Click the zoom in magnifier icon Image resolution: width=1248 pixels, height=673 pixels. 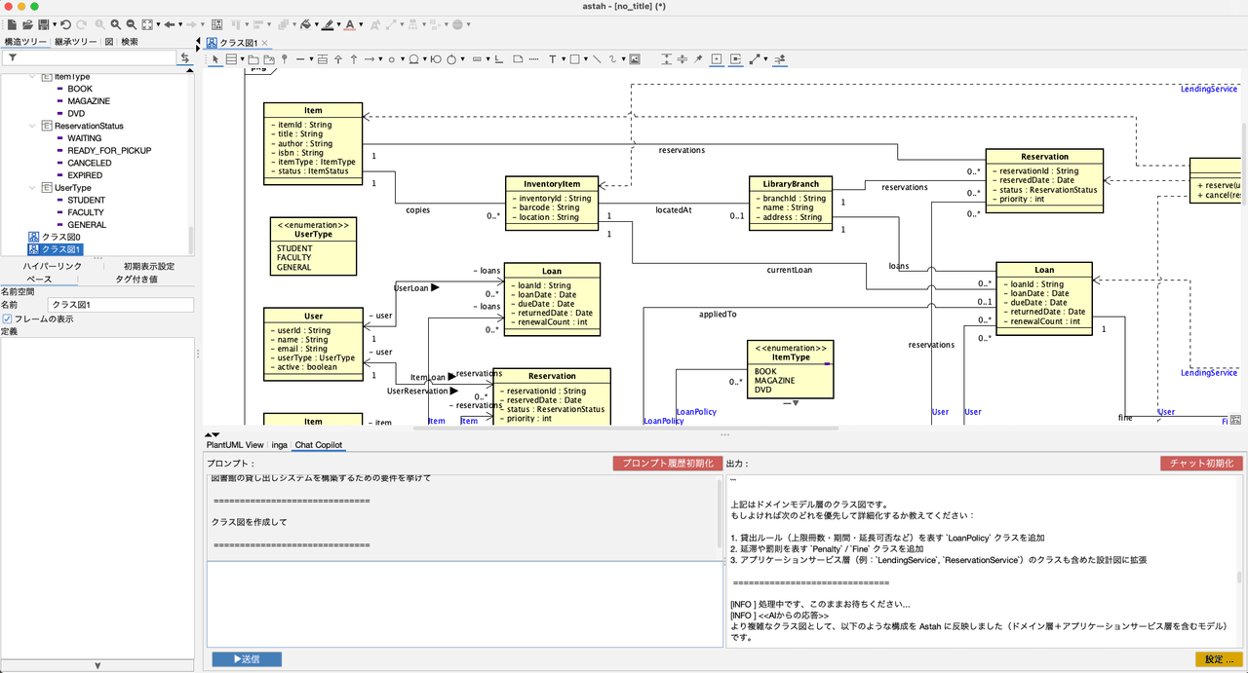pyautogui.click(x=116, y=23)
